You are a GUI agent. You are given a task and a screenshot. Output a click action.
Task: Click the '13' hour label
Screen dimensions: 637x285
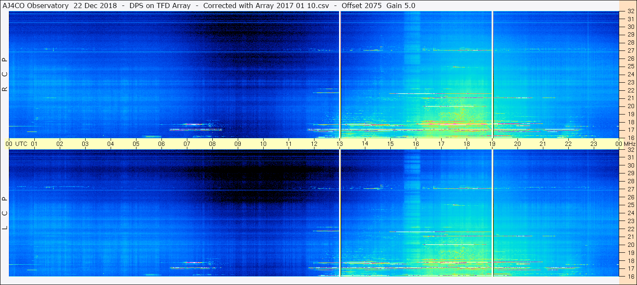point(339,144)
